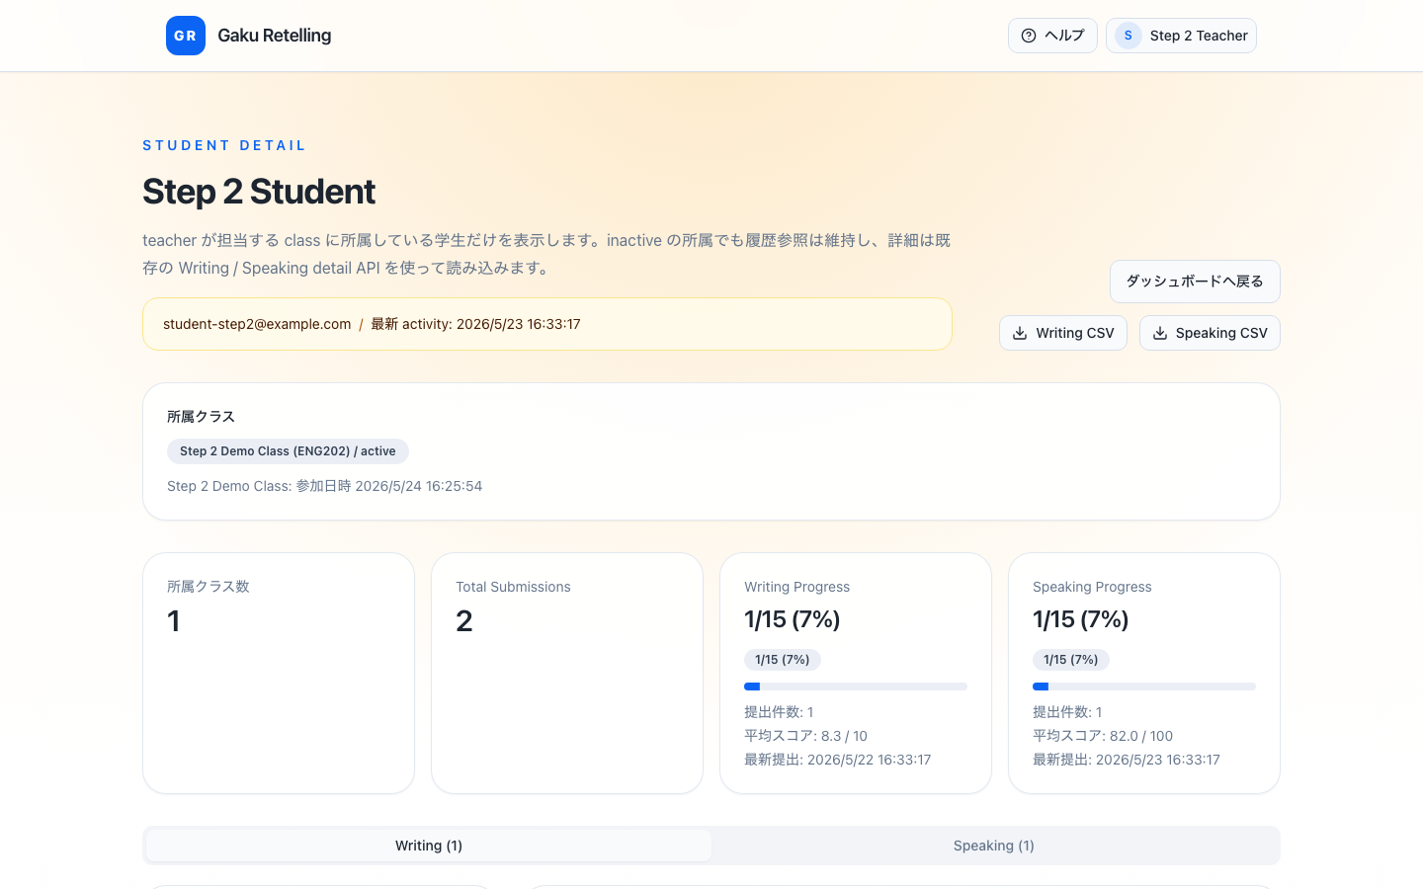Viewport: 1423px width, 889px height.
Task: Click 最新提出: 2026/5/22 16:33:17 text
Action: (838, 760)
